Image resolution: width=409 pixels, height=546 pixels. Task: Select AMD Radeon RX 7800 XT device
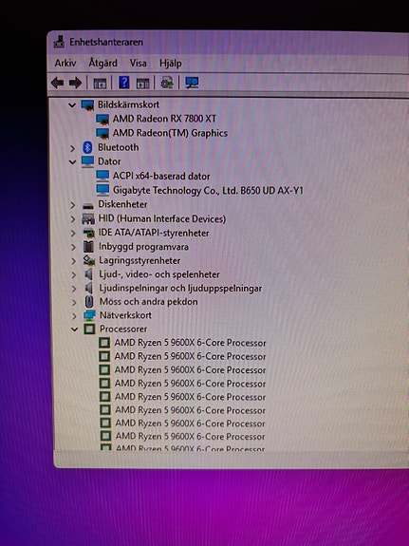pos(164,119)
